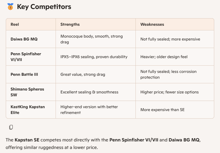220x153 pixels.
Task: Click the Penn Spinfisher VI/VII reel cell
Action: click(26, 57)
